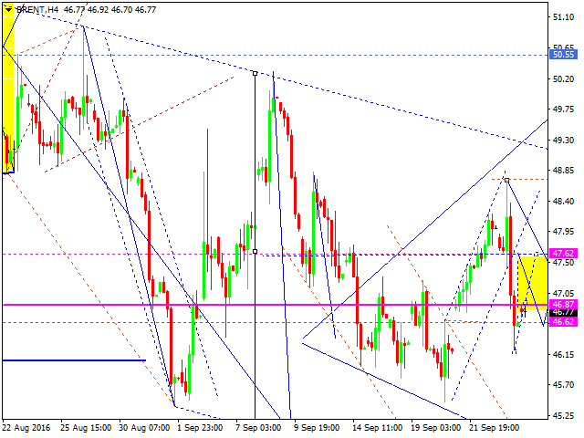
Task: Select the 46.62 magenta price label
Action: click(564, 321)
